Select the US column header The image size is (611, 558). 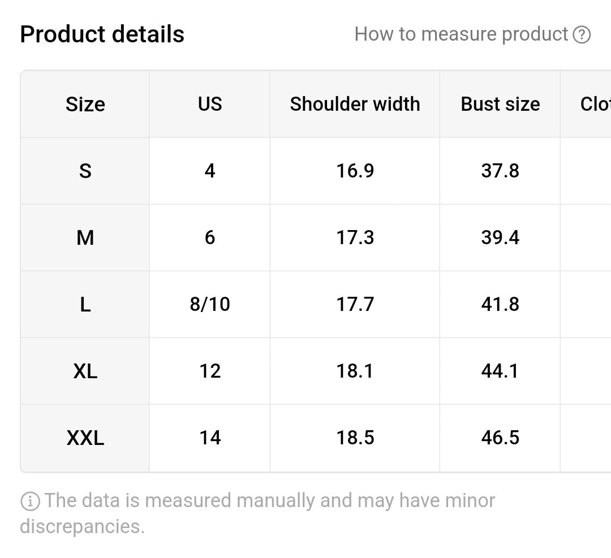tap(210, 104)
